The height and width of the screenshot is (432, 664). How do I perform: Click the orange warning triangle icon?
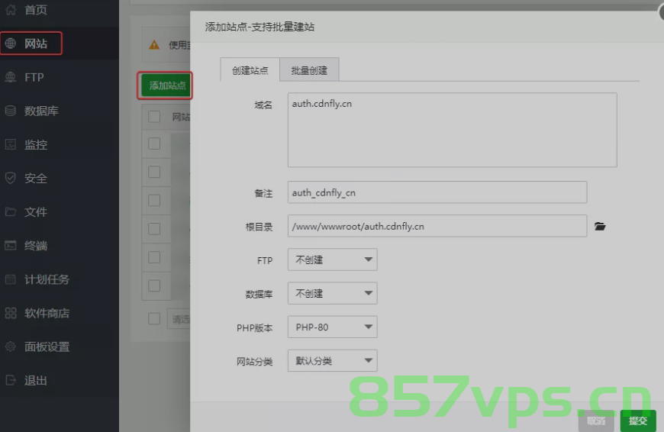[154, 44]
